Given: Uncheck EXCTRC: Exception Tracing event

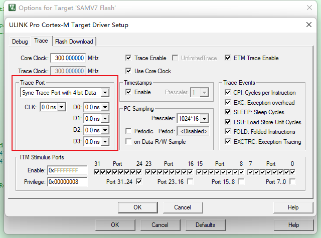Looking at the screenshot, I should (x=228, y=142).
